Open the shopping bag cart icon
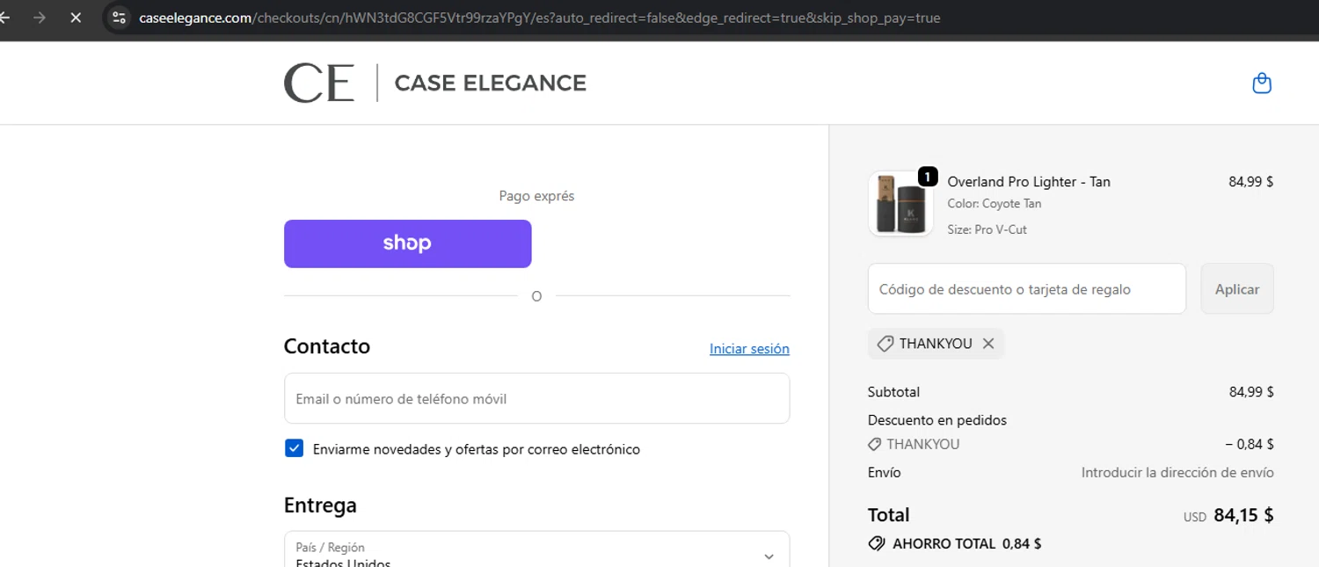The height and width of the screenshot is (567, 1319). tap(1262, 84)
